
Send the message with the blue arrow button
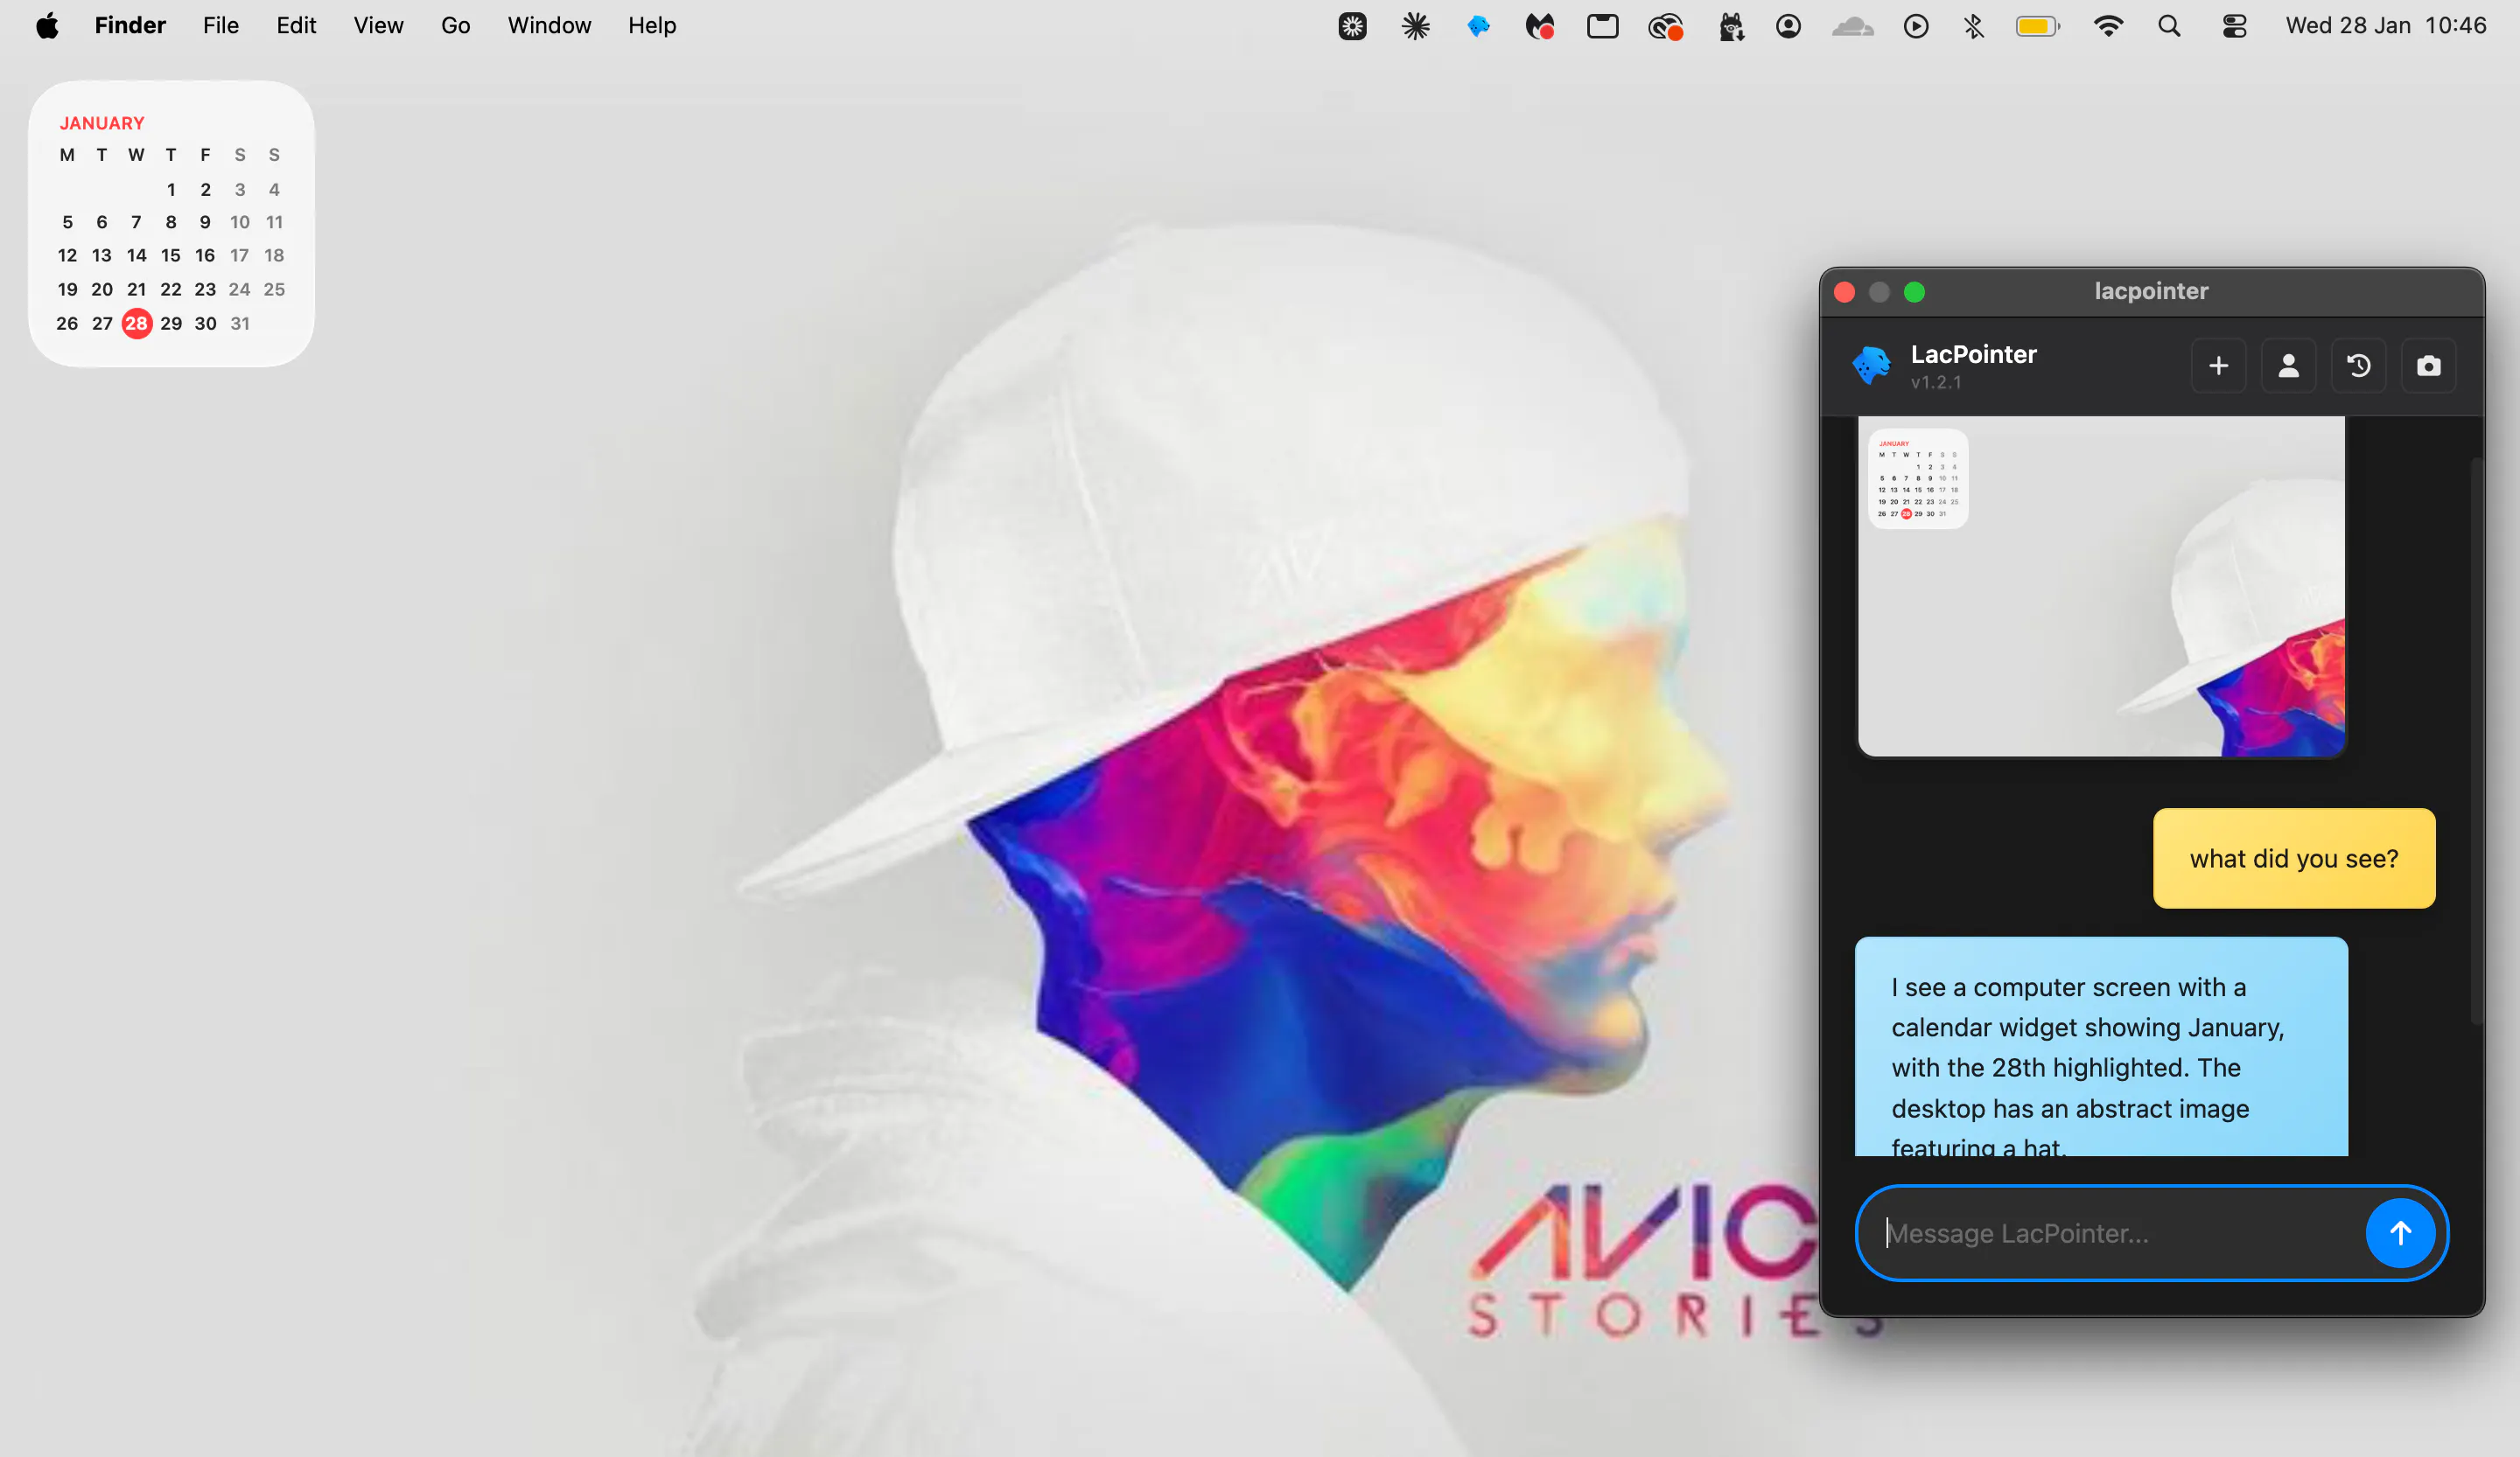pos(2399,1233)
